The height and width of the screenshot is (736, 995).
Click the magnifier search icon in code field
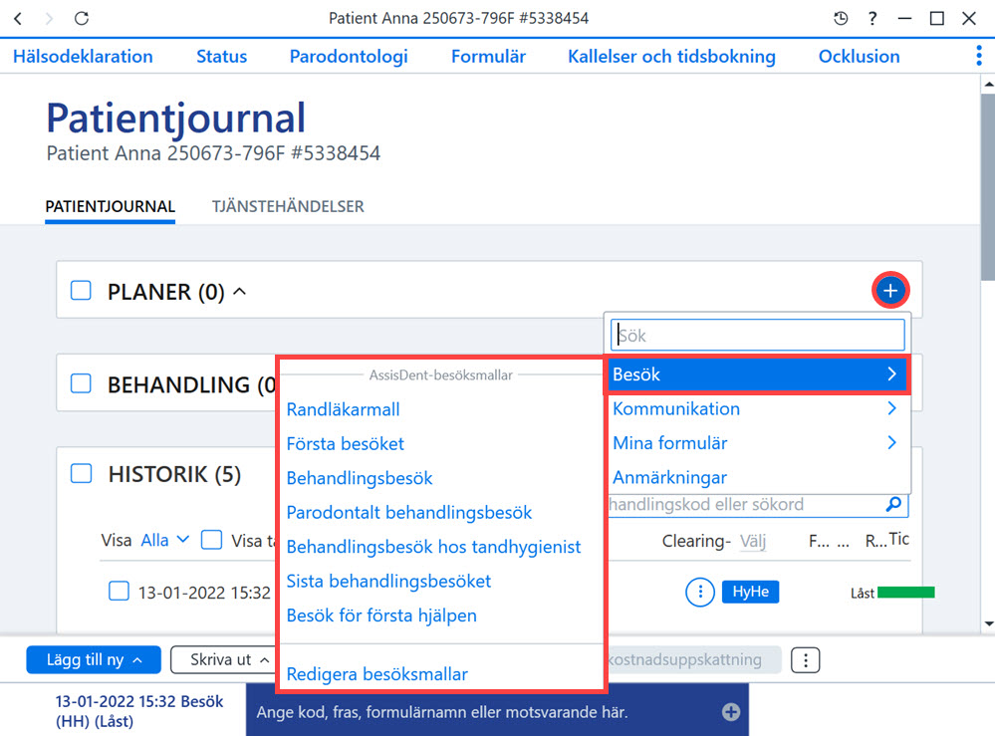pyautogui.click(x=893, y=504)
